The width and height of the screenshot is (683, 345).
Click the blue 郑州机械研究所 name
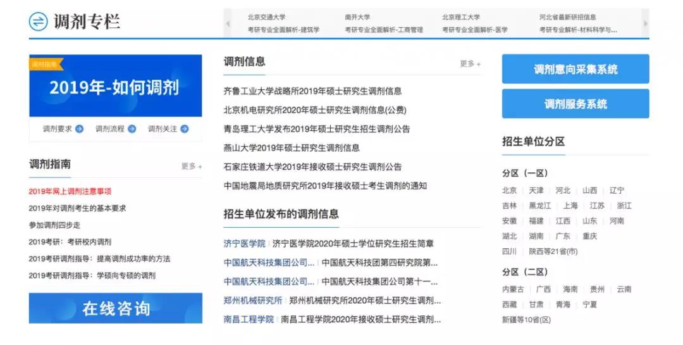252,301
